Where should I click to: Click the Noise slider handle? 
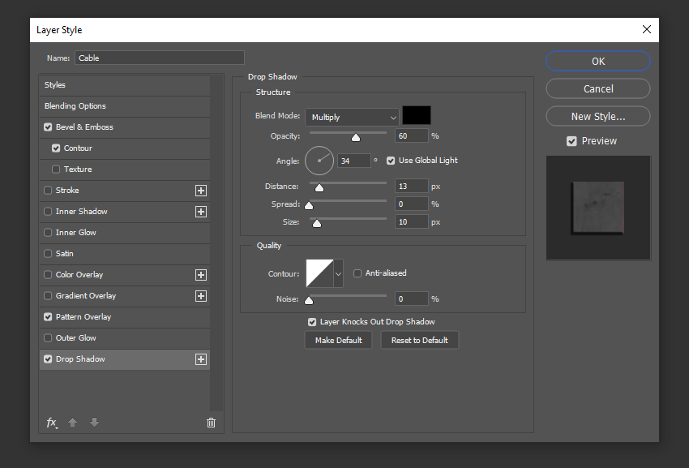pos(309,301)
